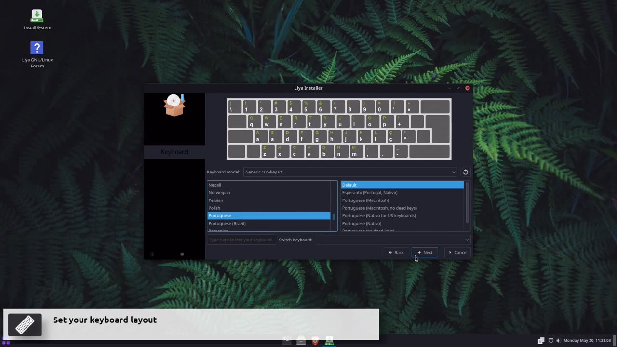
Task: Select the highlighted Portuguese layout entry
Action: (269, 215)
